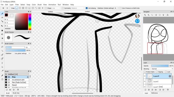Expand the Untitled [14] brush group

[6, 74]
